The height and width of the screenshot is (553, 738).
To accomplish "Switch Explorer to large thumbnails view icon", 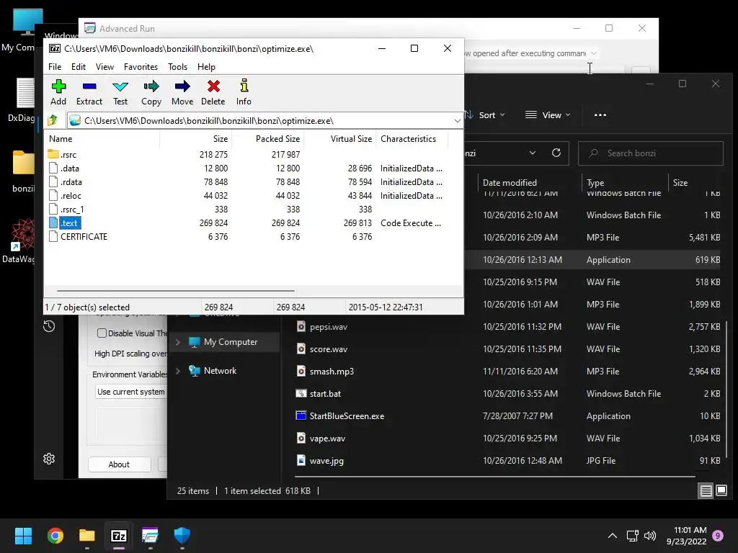I will pyautogui.click(x=721, y=491).
